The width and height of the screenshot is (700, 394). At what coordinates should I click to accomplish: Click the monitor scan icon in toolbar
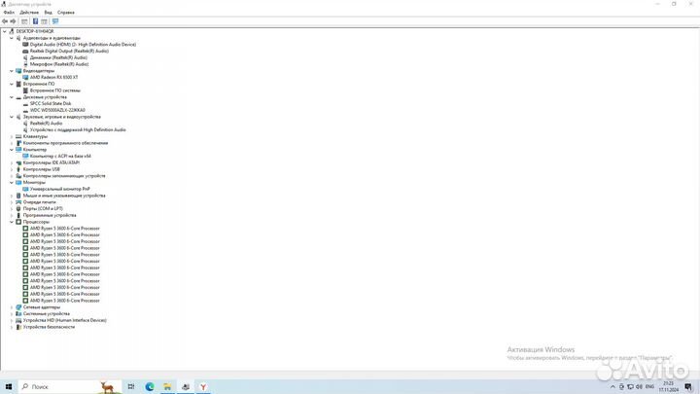coord(55,20)
